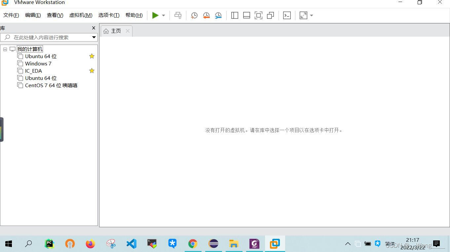Click the stretch guest display icon
Viewport: 450px width, 252px height.
pos(303,16)
